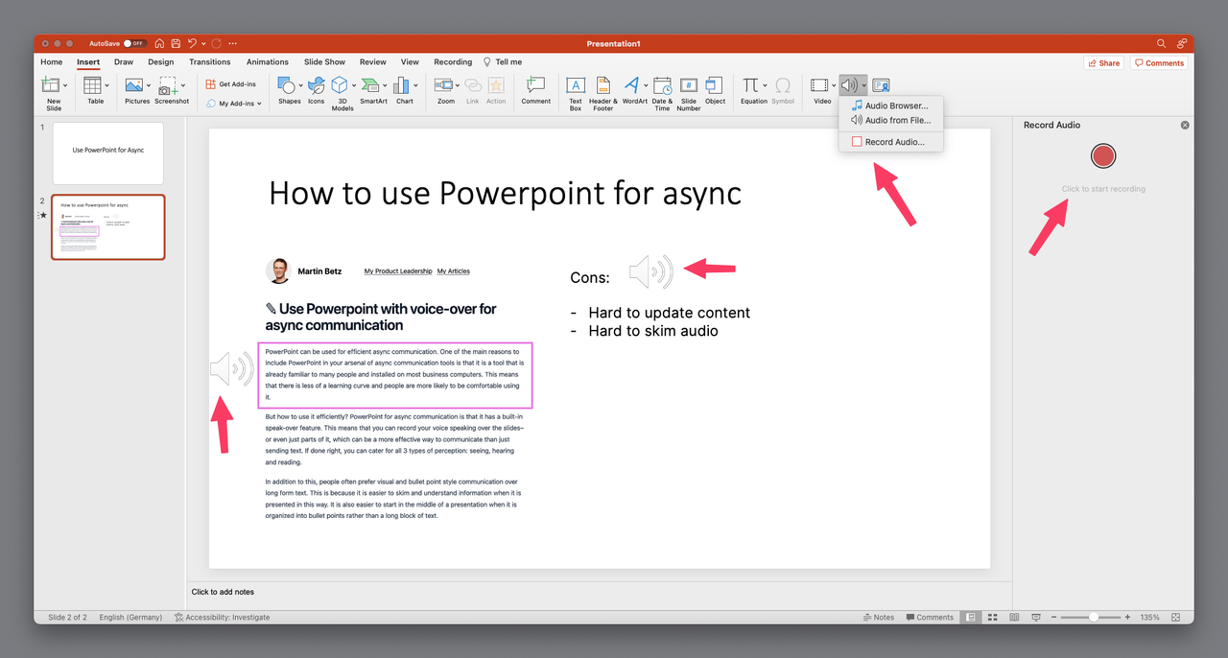The height and width of the screenshot is (658, 1228).
Task: Follow My Articles link
Action: click(x=454, y=271)
